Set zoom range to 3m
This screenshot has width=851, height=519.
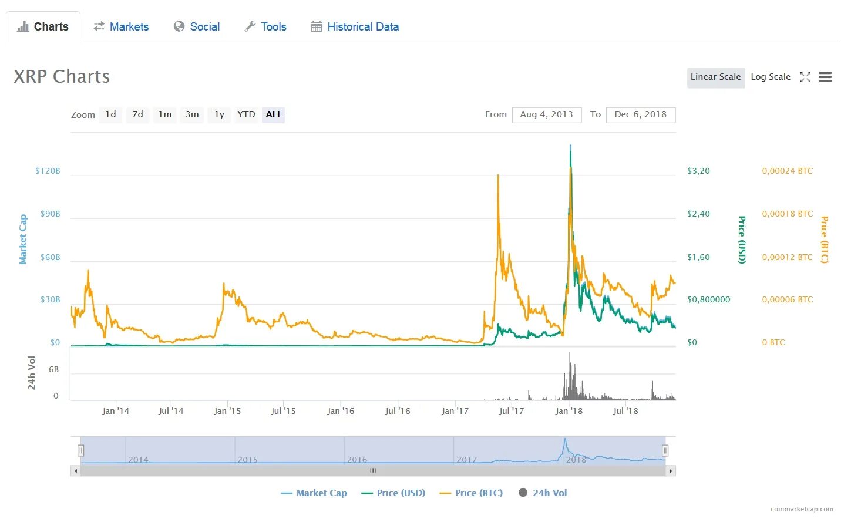pyautogui.click(x=192, y=114)
